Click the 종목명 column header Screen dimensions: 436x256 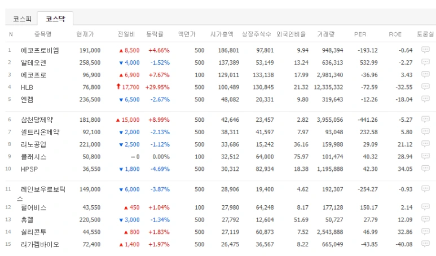click(43, 34)
